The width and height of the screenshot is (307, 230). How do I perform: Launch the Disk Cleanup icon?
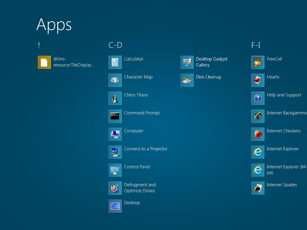pos(187,80)
